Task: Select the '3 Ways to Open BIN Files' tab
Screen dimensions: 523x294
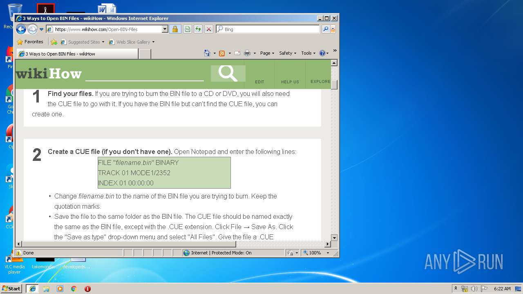Action: [77, 54]
